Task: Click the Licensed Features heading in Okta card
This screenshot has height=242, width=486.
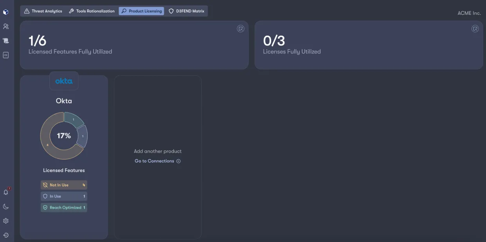Action: [x=64, y=170]
